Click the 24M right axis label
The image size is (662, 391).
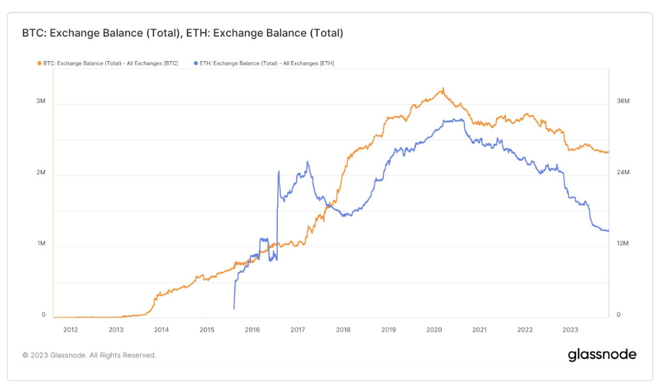(623, 172)
